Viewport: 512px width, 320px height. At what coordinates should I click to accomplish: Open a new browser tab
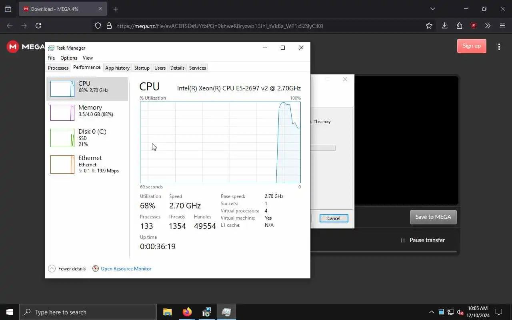coord(116,9)
